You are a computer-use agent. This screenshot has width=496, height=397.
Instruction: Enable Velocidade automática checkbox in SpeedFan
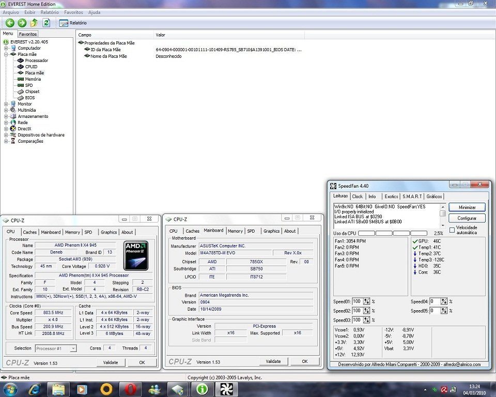tap(452, 230)
